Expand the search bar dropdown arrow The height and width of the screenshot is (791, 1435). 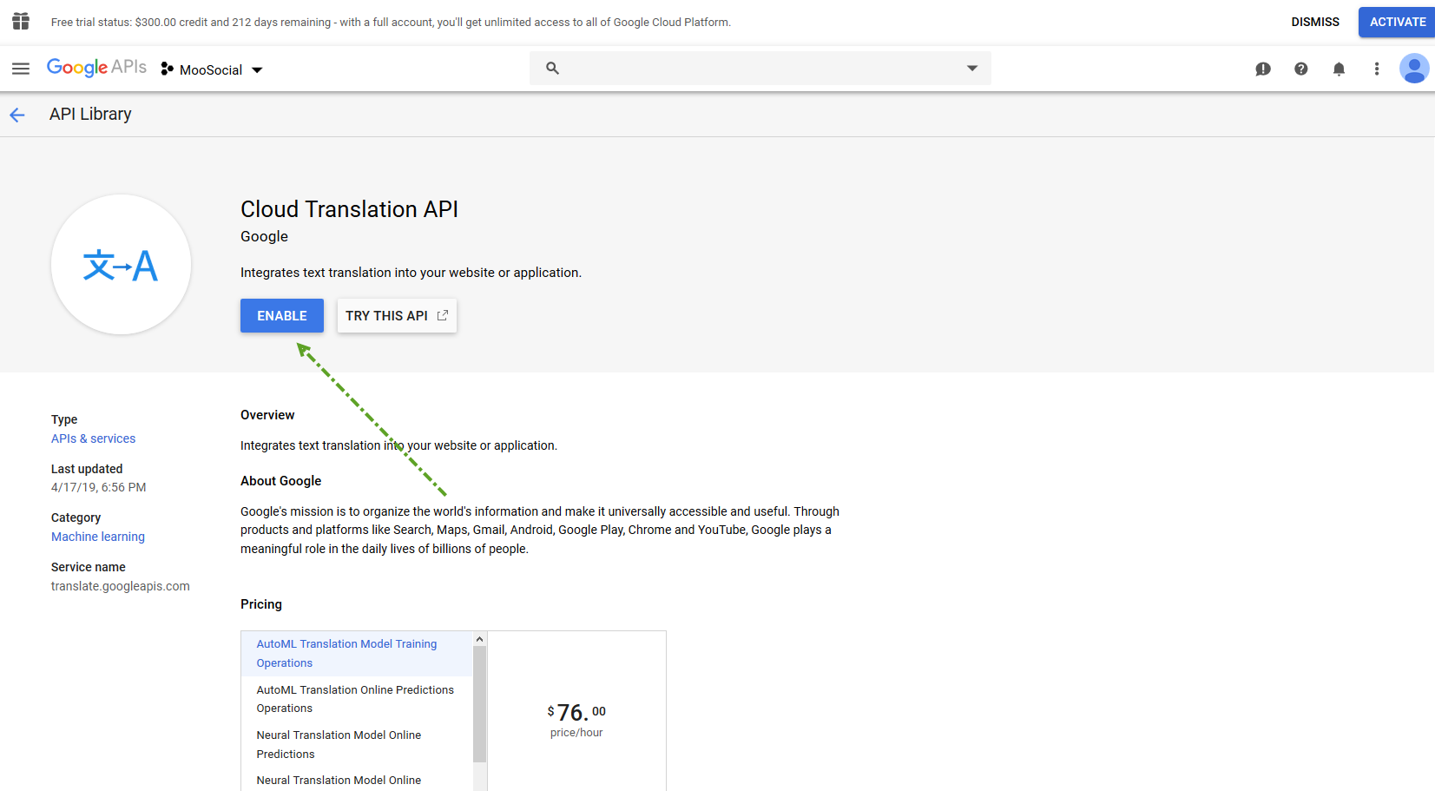972,68
